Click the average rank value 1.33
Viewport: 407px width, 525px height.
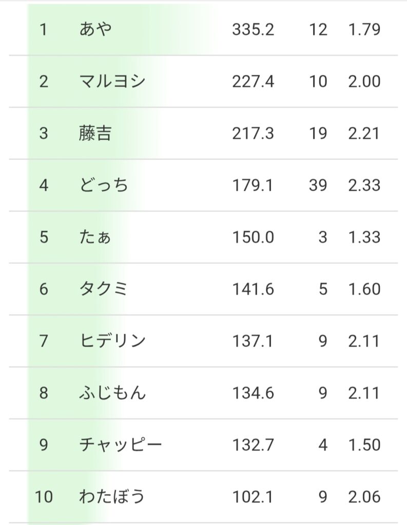pos(364,237)
